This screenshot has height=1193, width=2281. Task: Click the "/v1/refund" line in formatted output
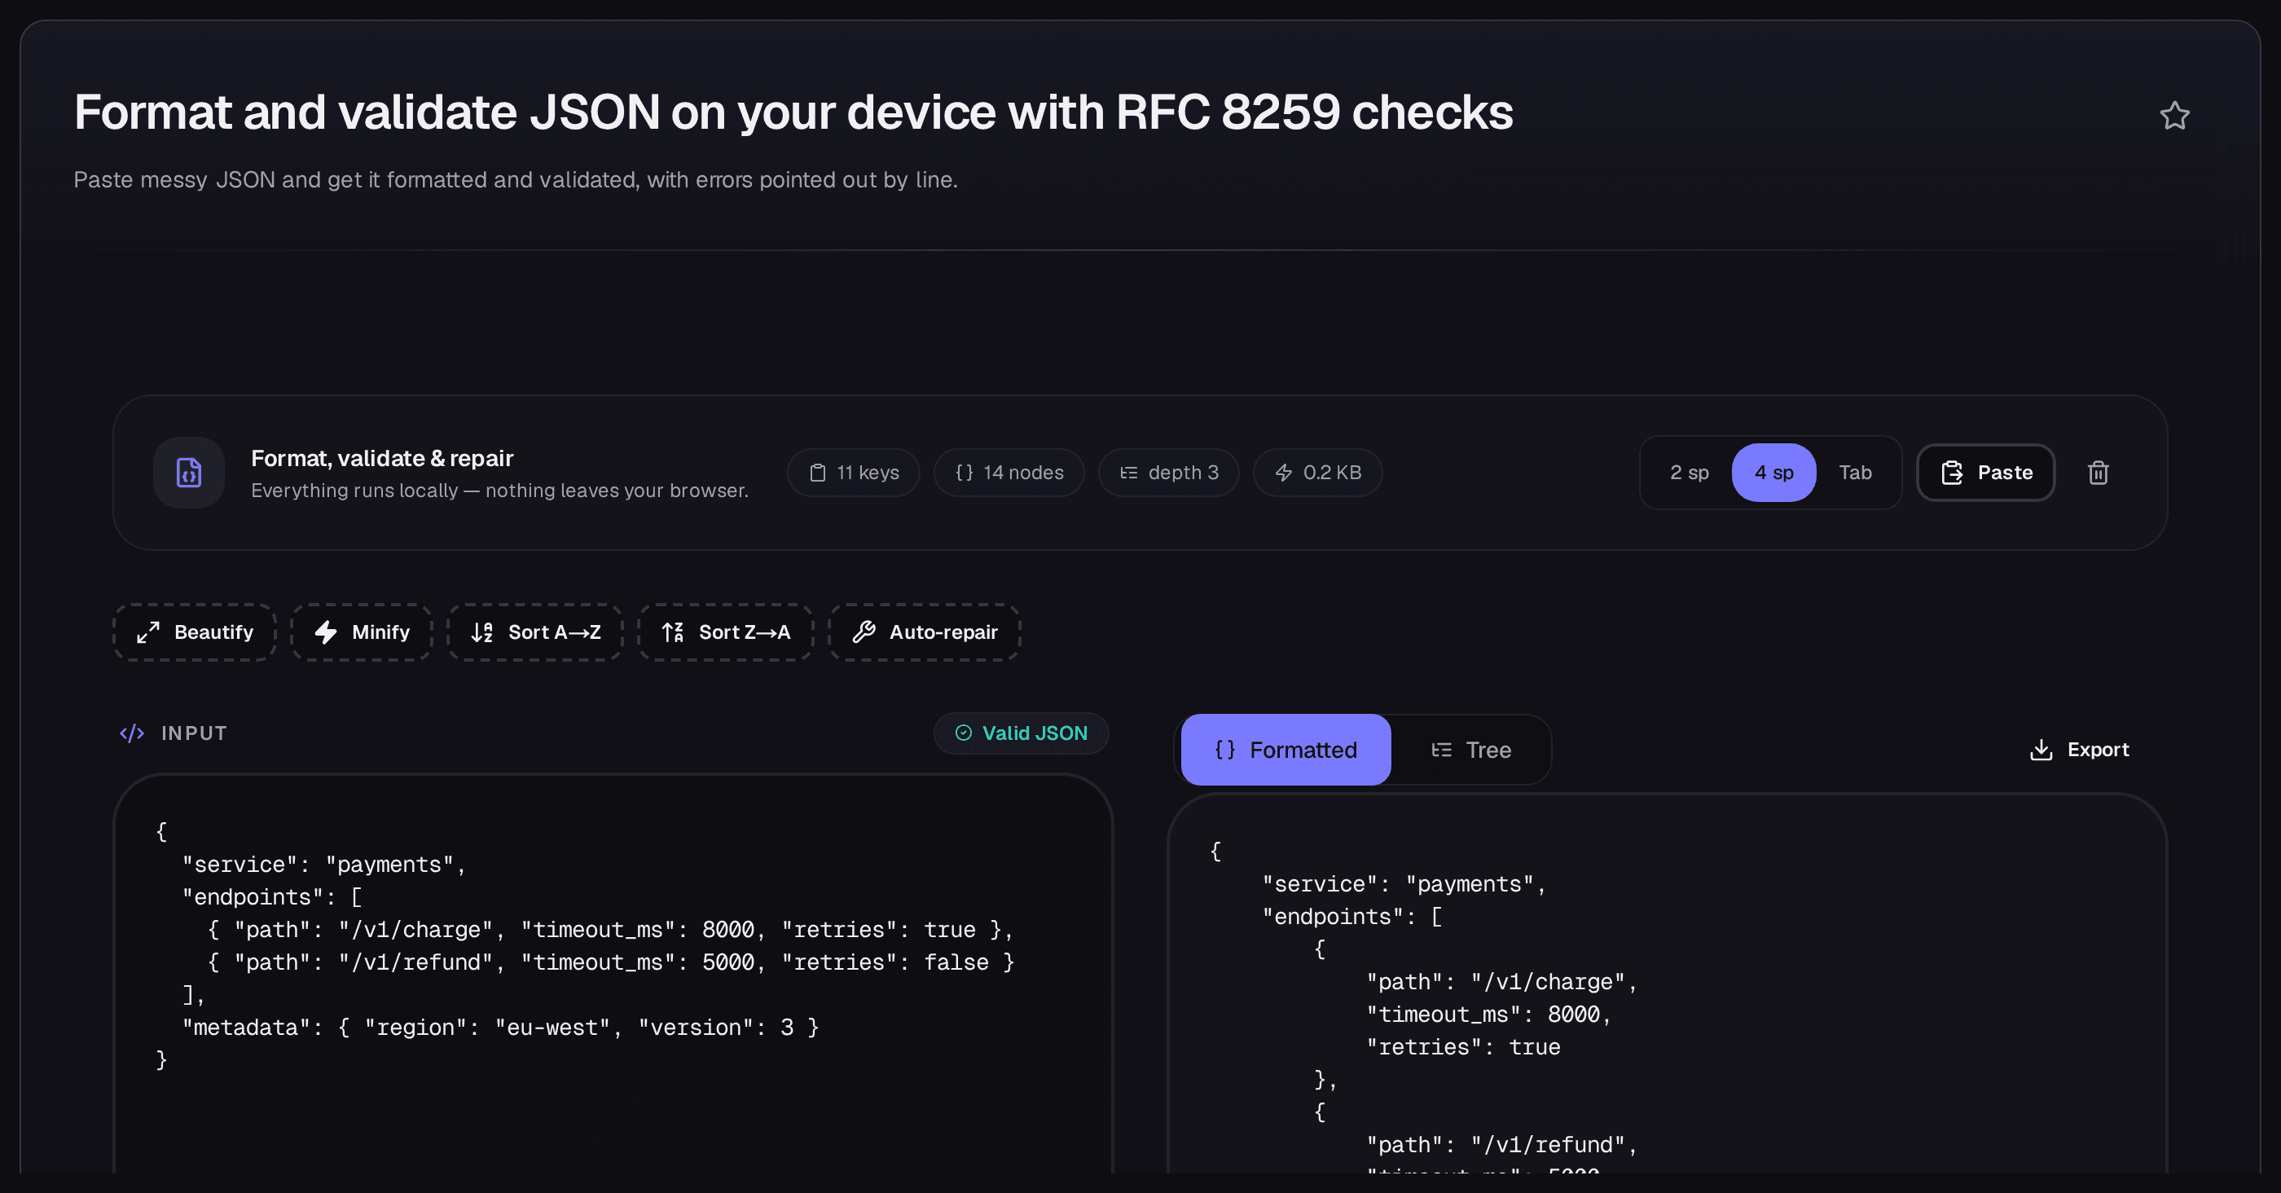[1501, 1144]
